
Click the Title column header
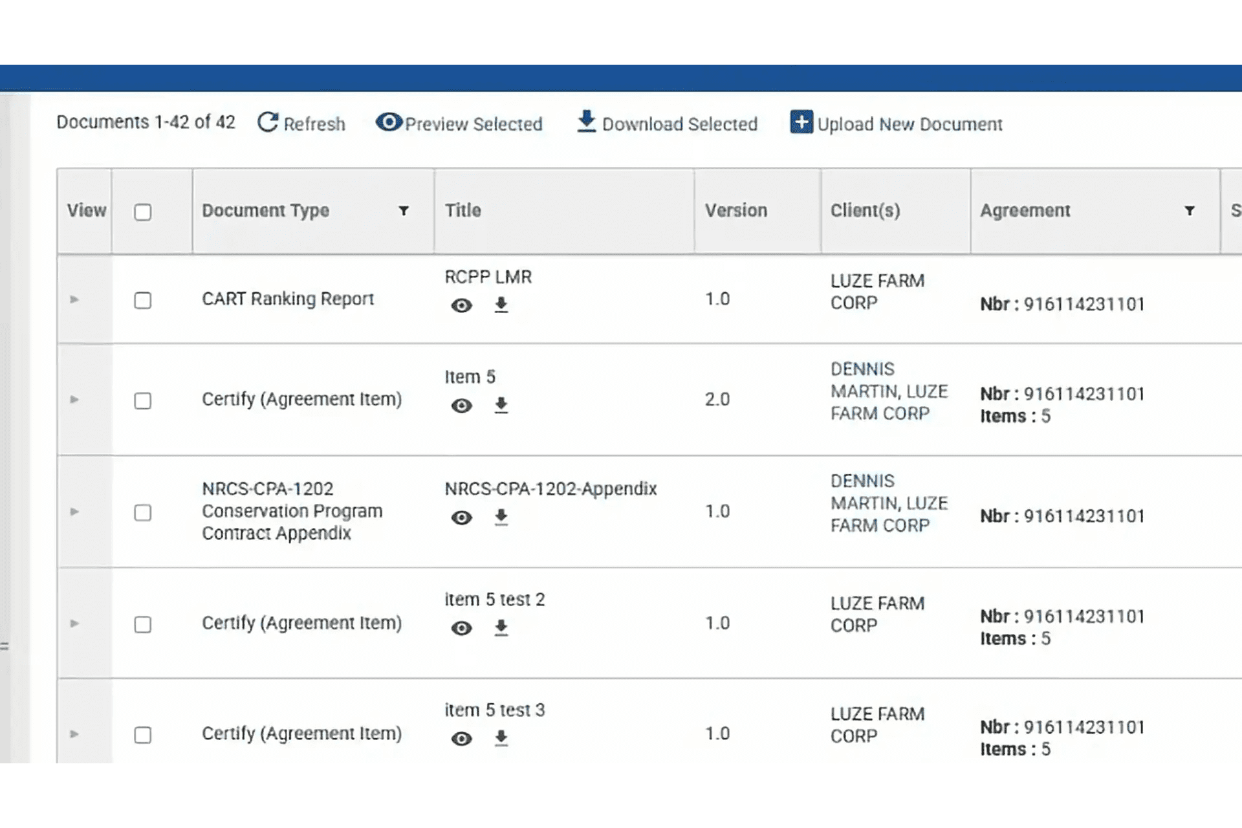[x=463, y=210]
